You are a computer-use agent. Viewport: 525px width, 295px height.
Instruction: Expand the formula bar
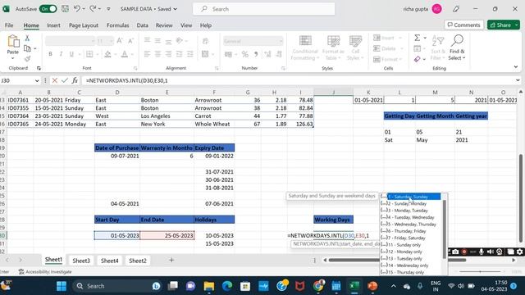point(518,80)
